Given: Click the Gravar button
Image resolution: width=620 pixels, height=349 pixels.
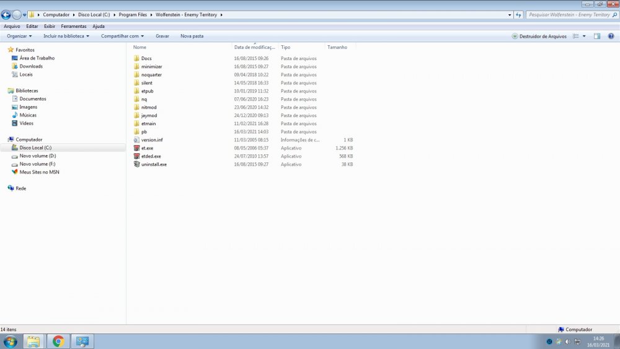Looking at the screenshot, I should [x=162, y=36].
